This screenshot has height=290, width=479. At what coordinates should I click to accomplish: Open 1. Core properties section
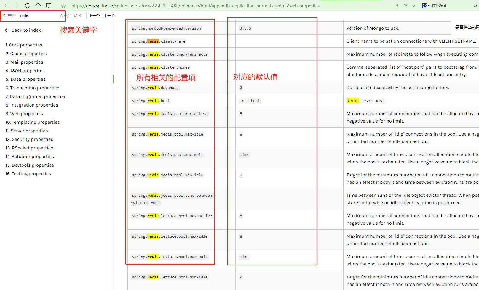[x=24, y=45]
